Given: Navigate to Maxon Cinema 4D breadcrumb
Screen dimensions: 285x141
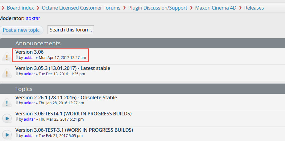Looking at the screenshot, I should 216,8.
